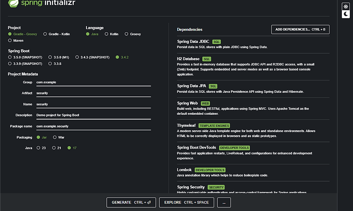Screen dimensions: 353x211
Task: Click the Dependencies section heading
Action: click(x=190, y=30)
